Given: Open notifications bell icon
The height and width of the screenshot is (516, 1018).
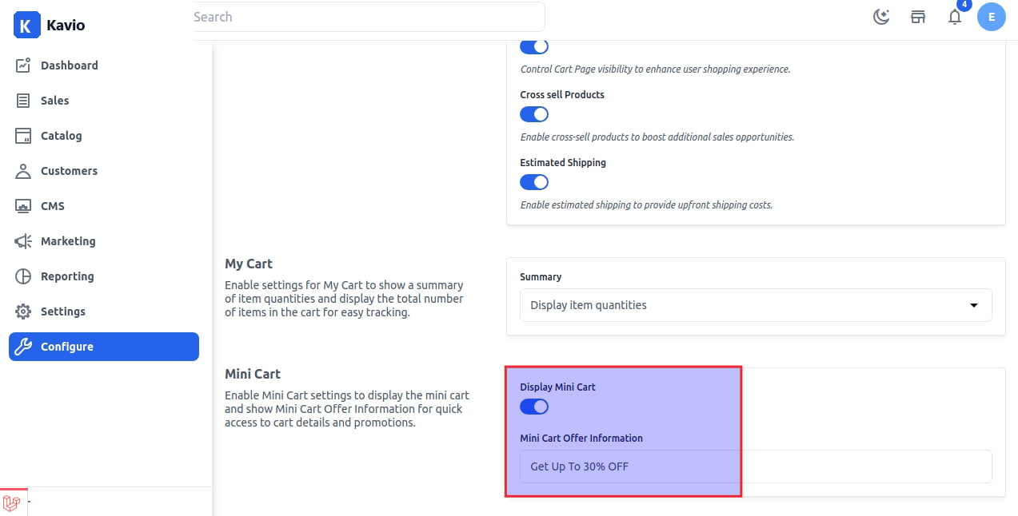Looking at the screenshot, I should click(x=955, y=17).
